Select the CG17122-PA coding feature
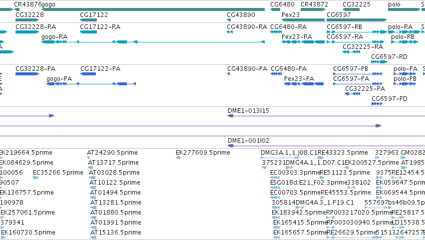425x240 pixels. (88, 74)
